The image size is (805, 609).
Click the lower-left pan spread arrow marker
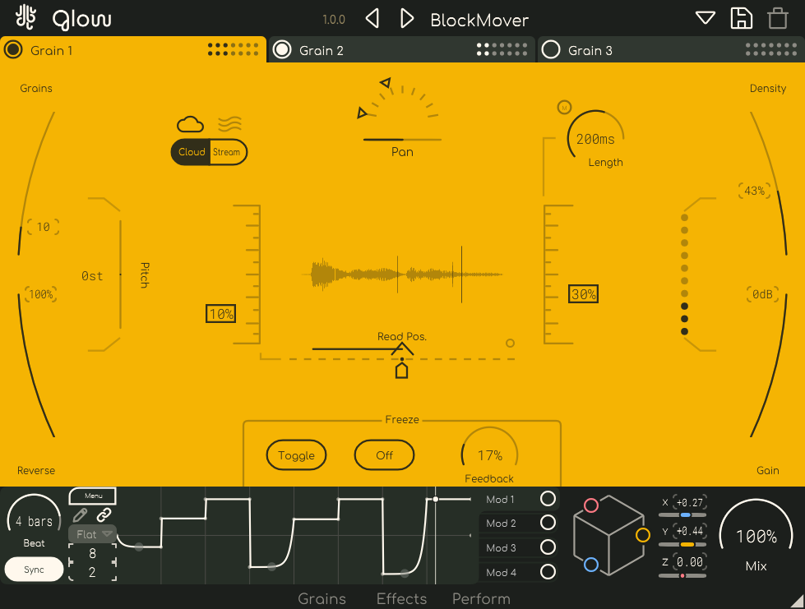[362, 113]
